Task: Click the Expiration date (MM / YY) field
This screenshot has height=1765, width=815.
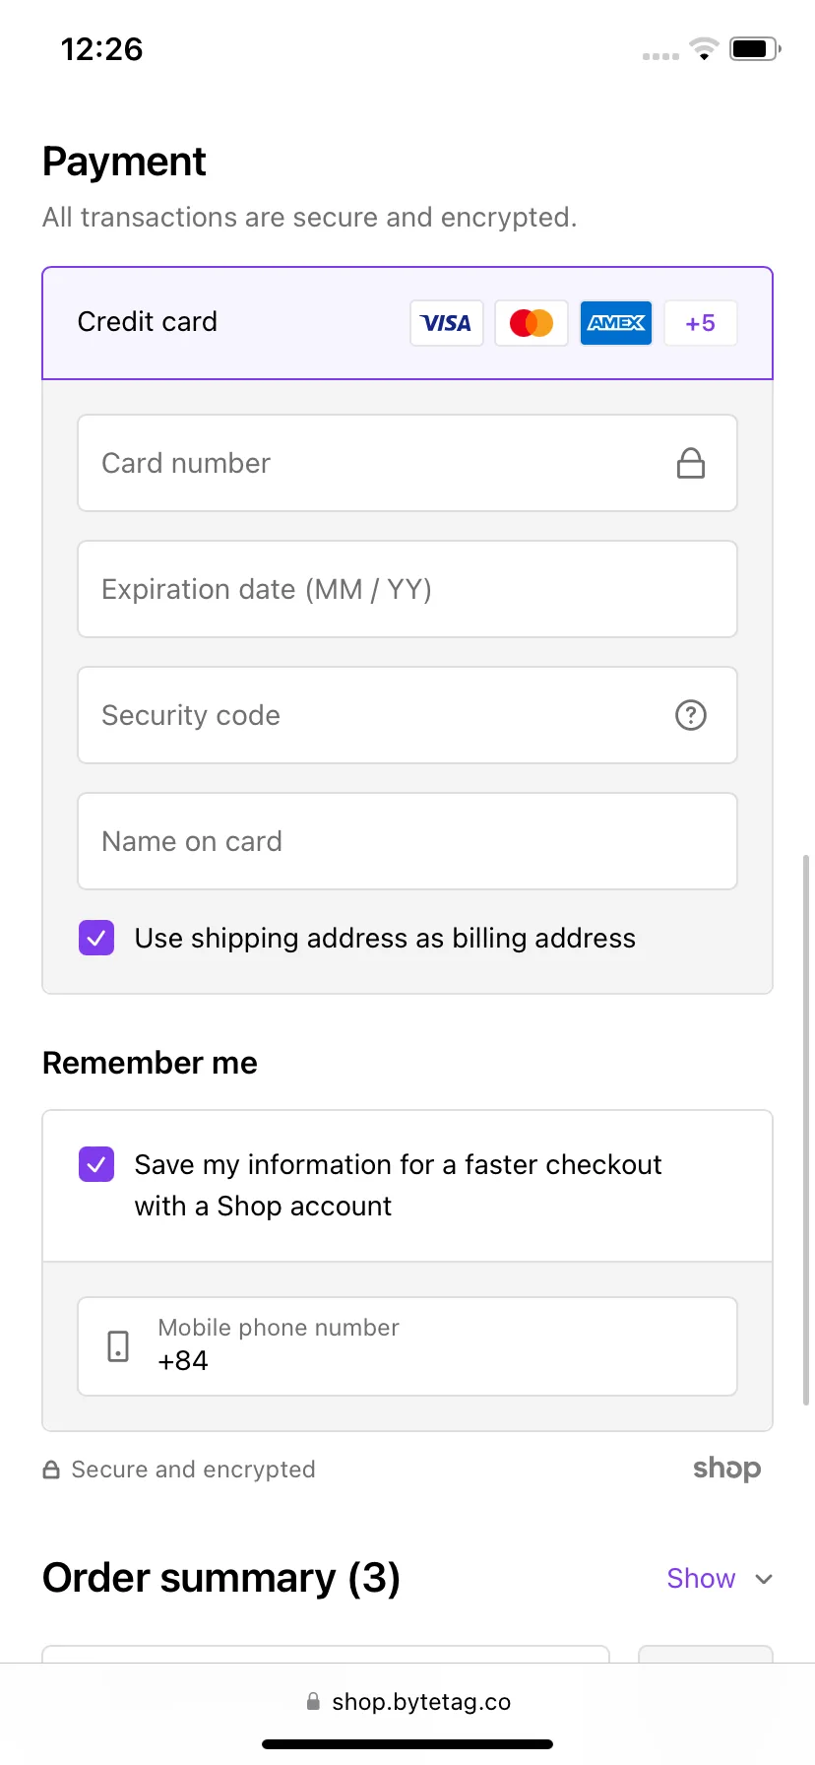Action: coord(407,589)
